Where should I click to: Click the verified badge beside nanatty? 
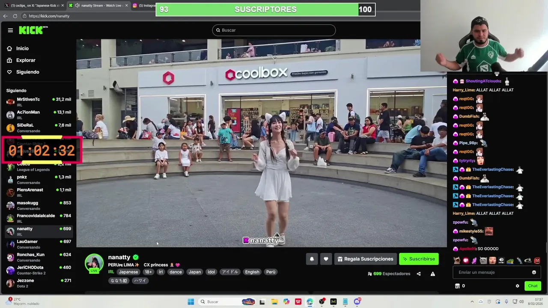[x=136, y=257]
